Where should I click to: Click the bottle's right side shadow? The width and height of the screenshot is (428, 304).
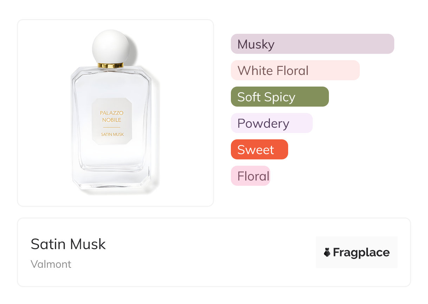tap(156, 134)
